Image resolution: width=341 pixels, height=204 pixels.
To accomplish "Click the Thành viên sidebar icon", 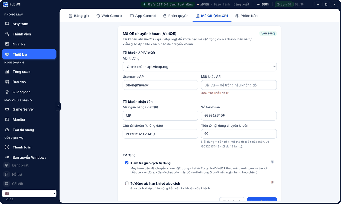I will click(x=7, y=34).
